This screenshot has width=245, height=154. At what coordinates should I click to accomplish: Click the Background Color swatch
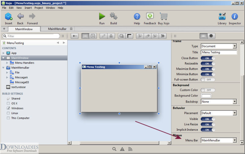coord(205,96)
